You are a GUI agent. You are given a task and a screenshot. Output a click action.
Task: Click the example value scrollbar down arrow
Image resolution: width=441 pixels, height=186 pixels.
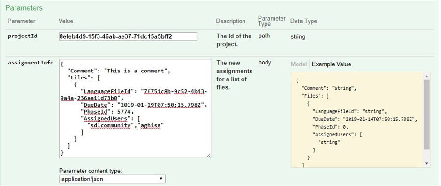tap(426, 163)
